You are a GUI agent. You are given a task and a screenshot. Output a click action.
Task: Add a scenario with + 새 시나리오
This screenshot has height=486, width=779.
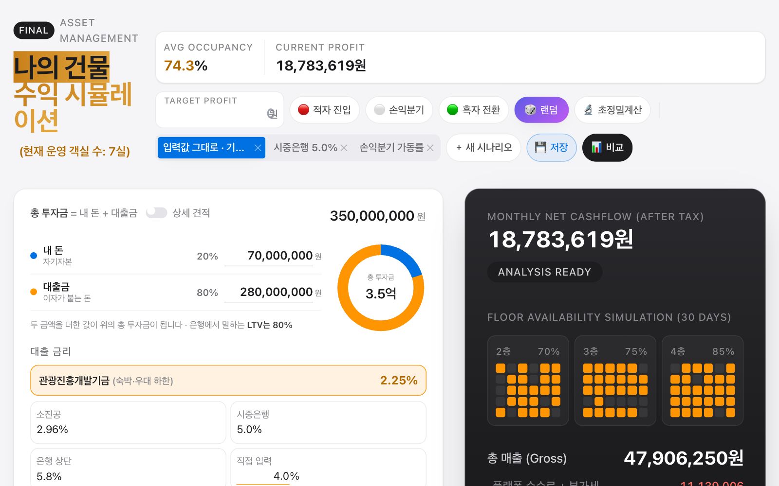(x=484, y=147)
